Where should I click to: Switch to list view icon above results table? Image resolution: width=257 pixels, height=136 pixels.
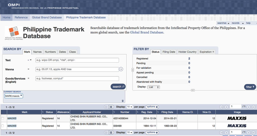pos(106,107)
